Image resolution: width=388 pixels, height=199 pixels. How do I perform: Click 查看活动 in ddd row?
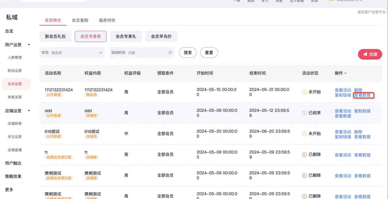[x=343, y=111]
